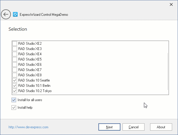178x135 pixels.
Task: Open the devexpress.com link
Action: pyautogui.click(x=28, y=127)
